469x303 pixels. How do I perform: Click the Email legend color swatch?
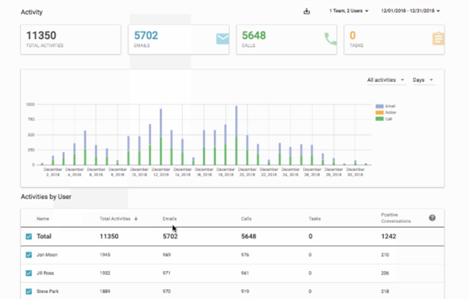click(x=380, y=106)
